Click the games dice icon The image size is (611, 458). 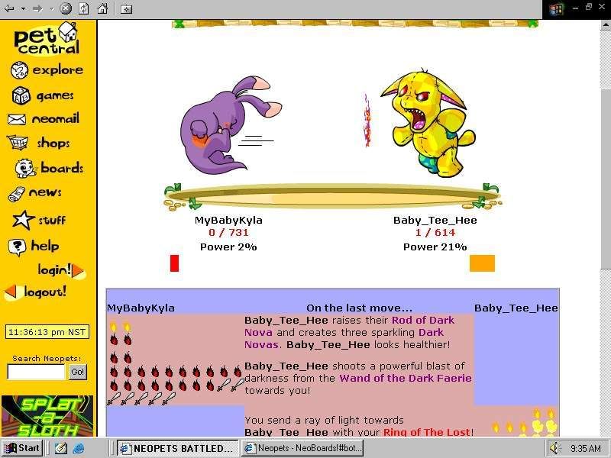(x=21, y=95)
